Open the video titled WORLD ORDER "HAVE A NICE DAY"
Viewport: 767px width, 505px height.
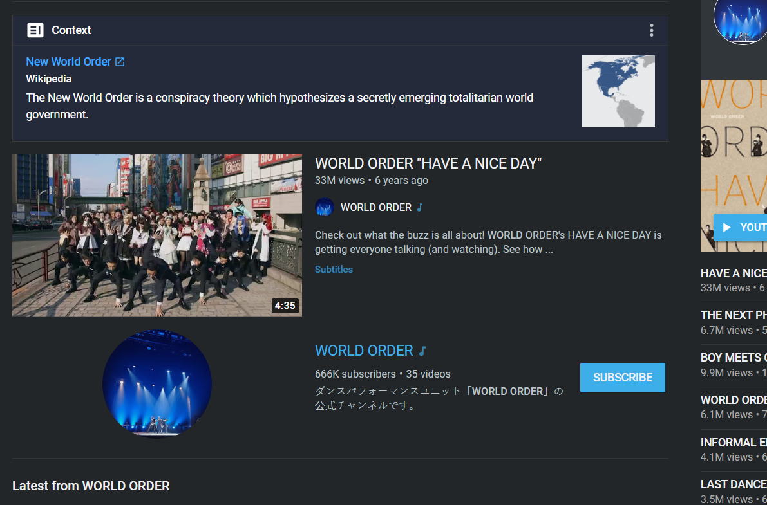(x=428, y=163)
